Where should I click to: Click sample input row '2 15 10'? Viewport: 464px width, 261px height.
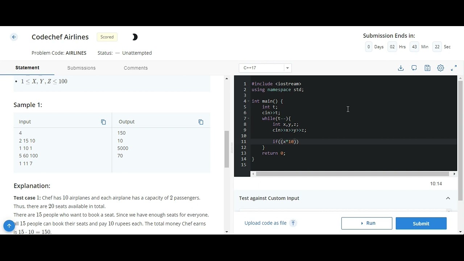click(x=27, y=141)
